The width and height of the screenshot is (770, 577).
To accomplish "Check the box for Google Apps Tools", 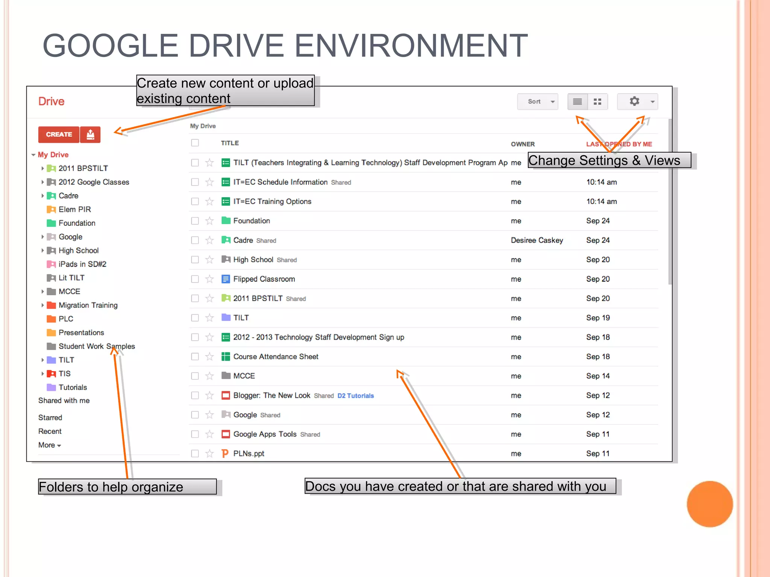I will pyautogui.click(x=195, y=434).
